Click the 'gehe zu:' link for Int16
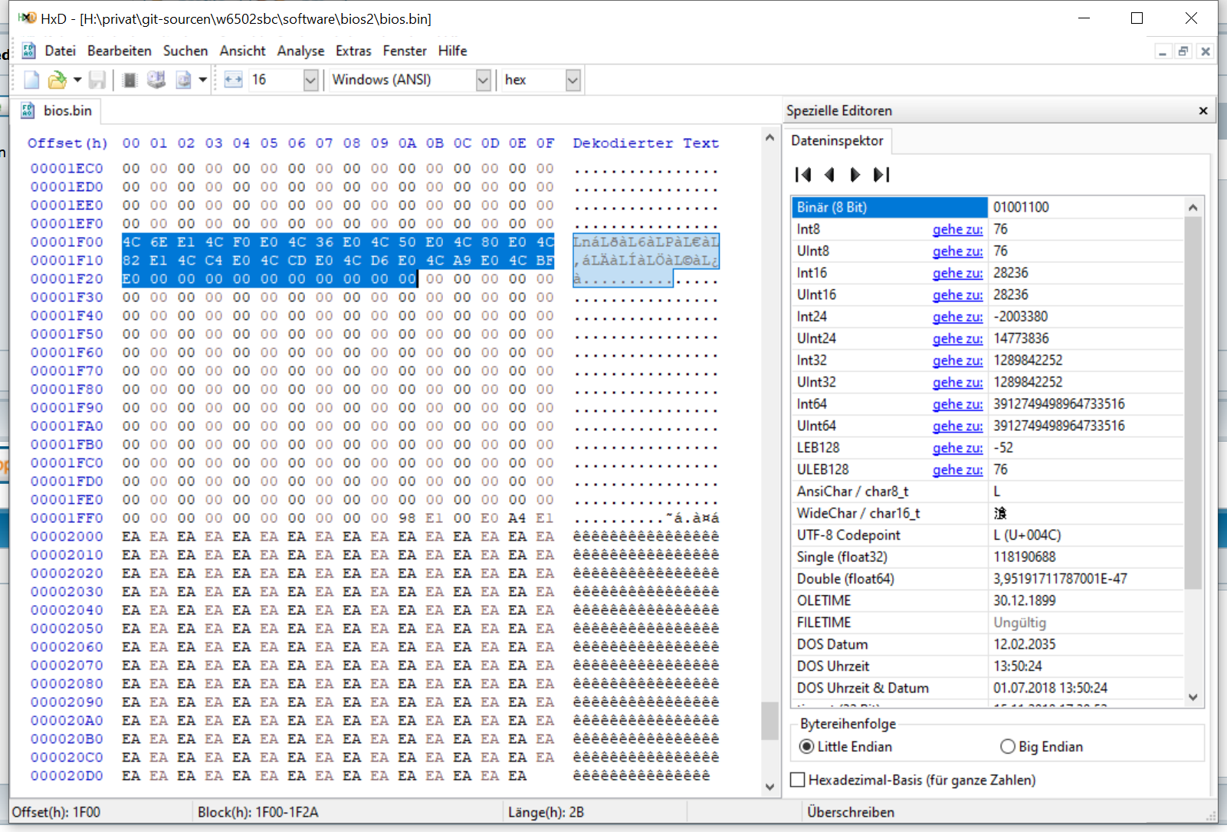Viewport: 1227px width, 832px height. pos(957,273)
